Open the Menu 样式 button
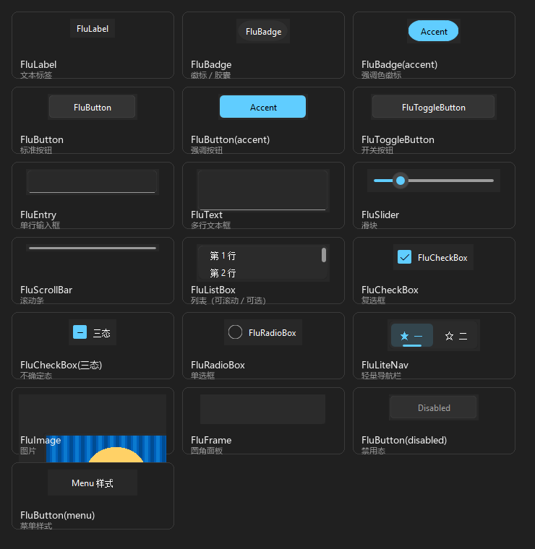This screenshot has width=535, height=549. coord(93,483)
